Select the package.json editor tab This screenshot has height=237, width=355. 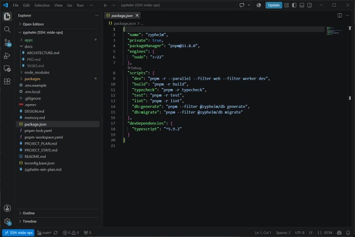[122, 15]
